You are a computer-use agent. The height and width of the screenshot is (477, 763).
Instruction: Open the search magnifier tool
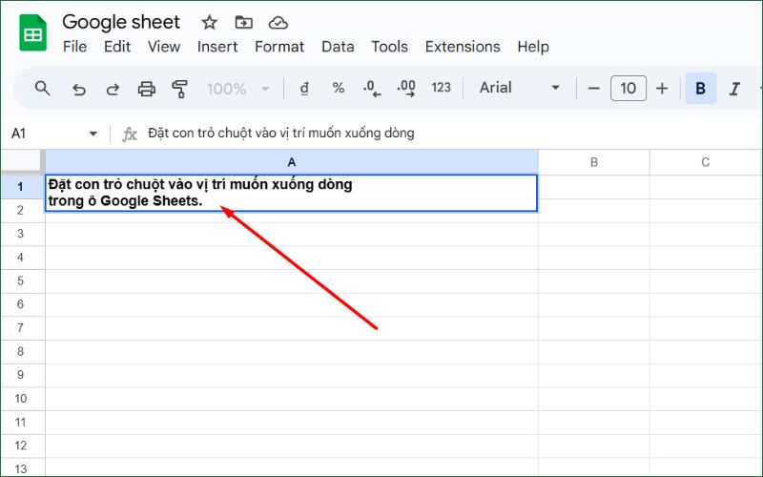click(x=42, y=88)
